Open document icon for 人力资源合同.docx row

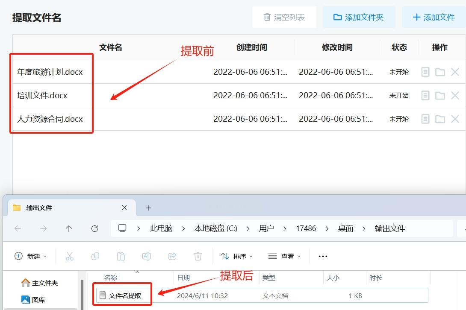(x=425, y=119)
